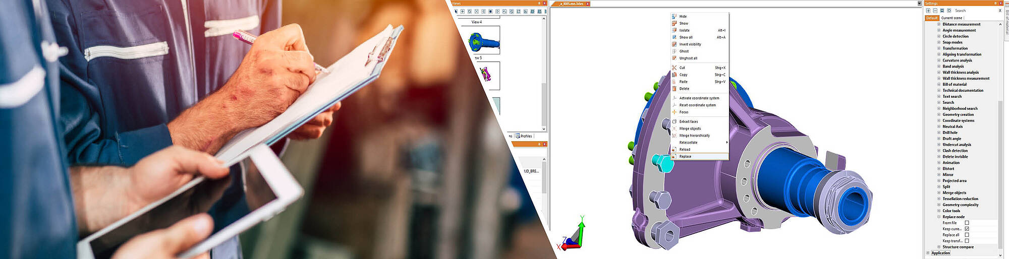Viewport: 1009px width, 259px height.
Task: Click Activate coordinate system icon
Action: click(674, 98)
